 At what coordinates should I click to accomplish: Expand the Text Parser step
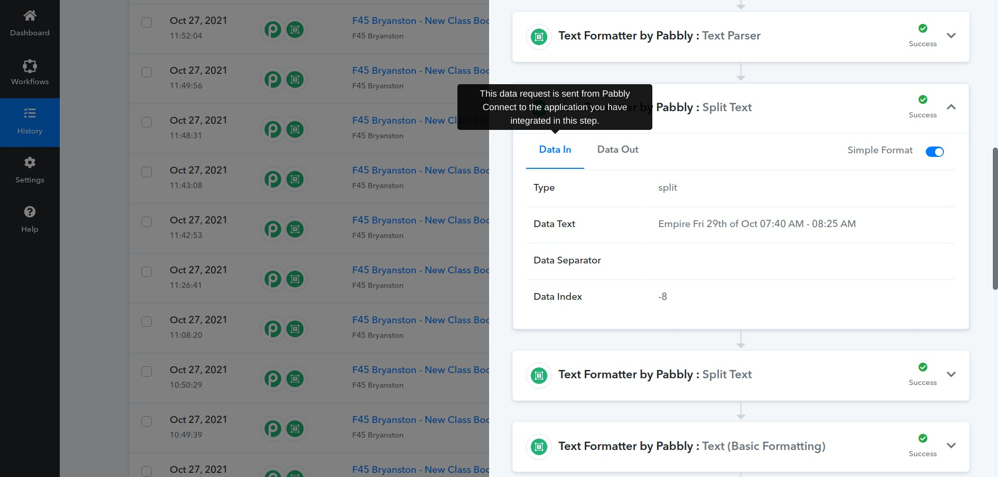pos(951,36)
